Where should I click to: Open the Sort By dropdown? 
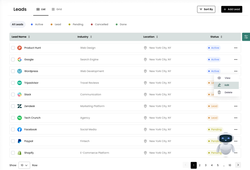click(206, 10)
